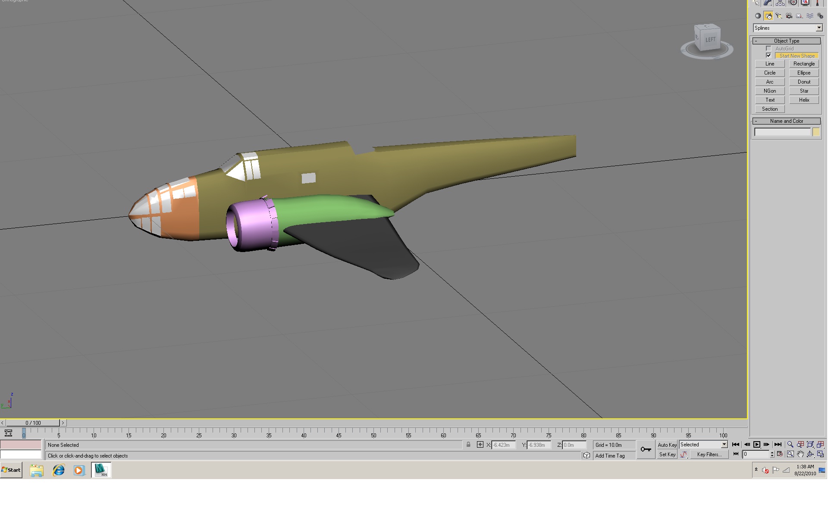
Task: Switch to the Hierarchy panel tab
Action: pos(780,3)
